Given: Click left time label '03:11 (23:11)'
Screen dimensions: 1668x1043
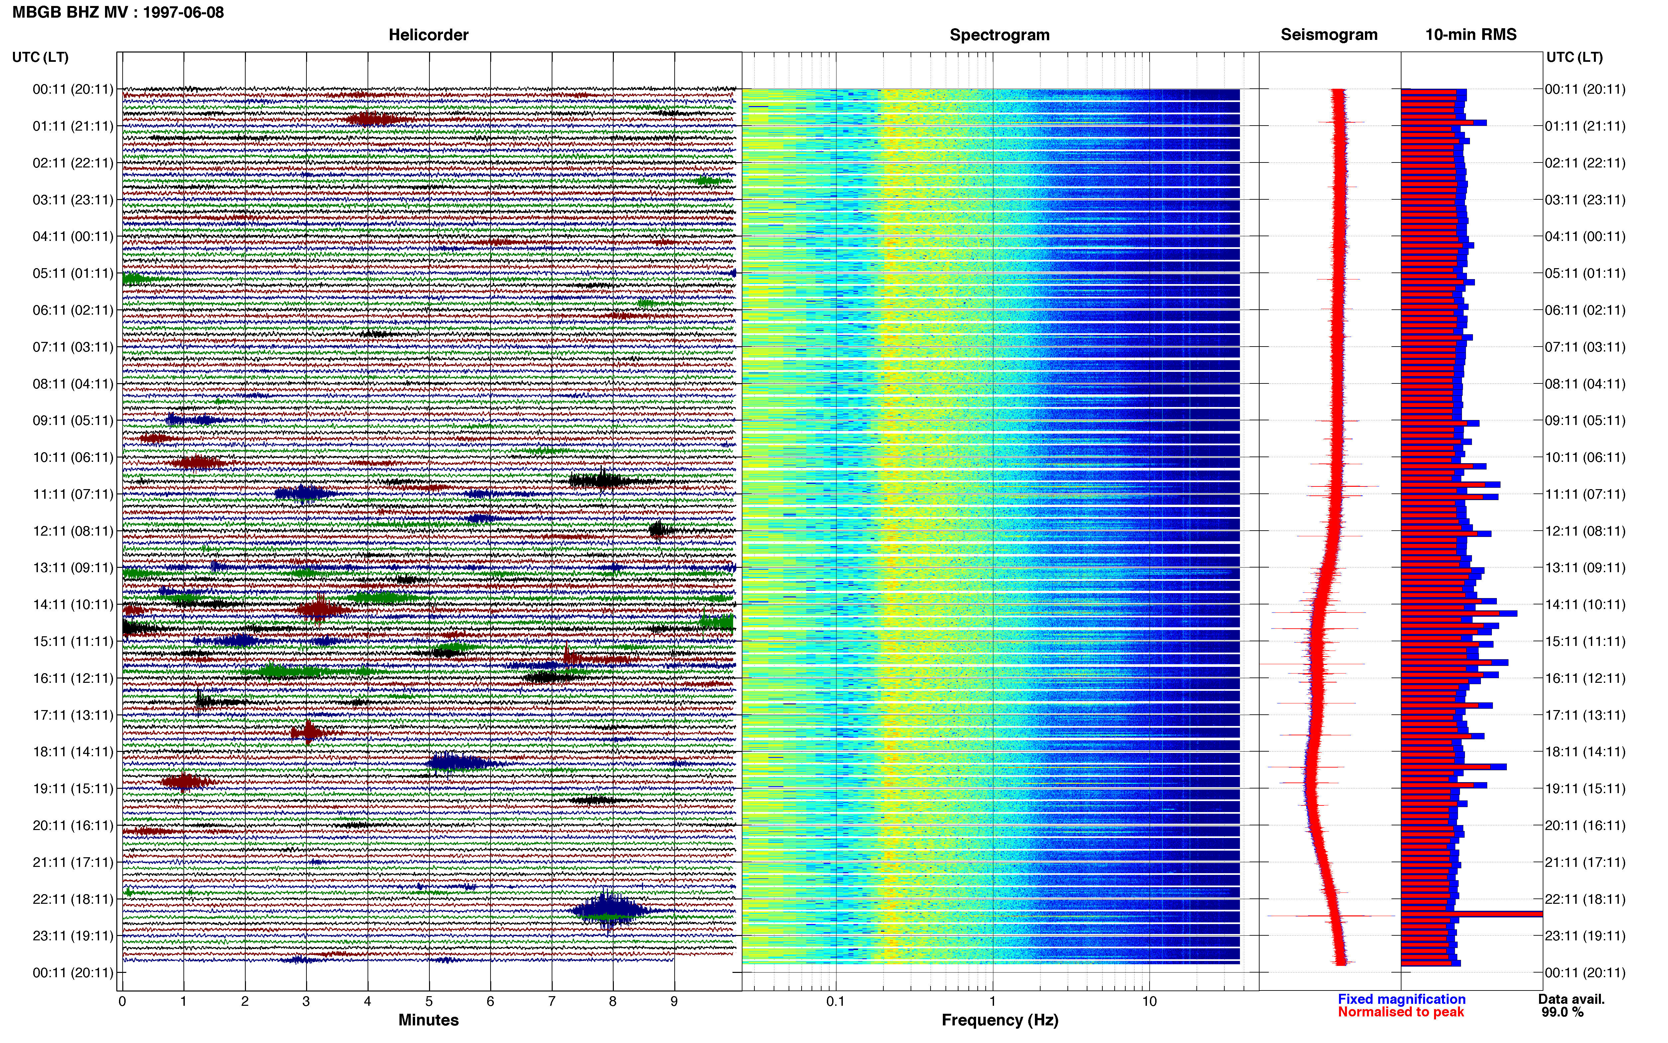Looking at the screenshot, I should [73, 200].
